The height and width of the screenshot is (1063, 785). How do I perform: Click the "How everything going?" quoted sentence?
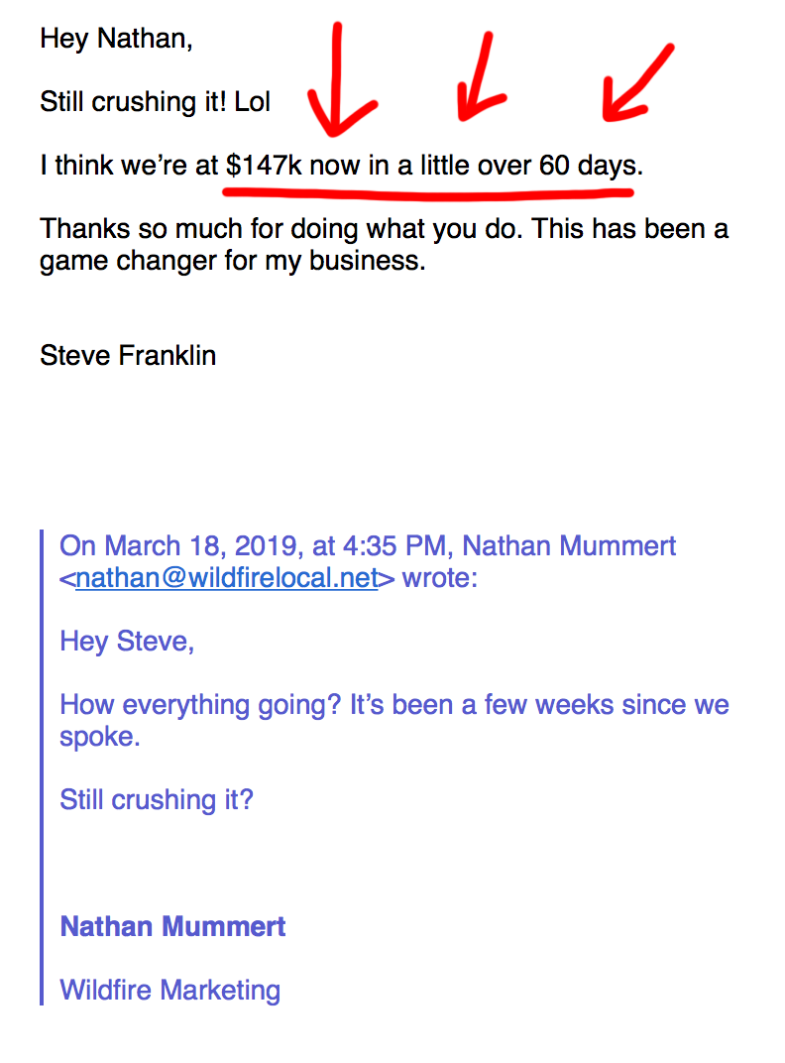[199, 705]
